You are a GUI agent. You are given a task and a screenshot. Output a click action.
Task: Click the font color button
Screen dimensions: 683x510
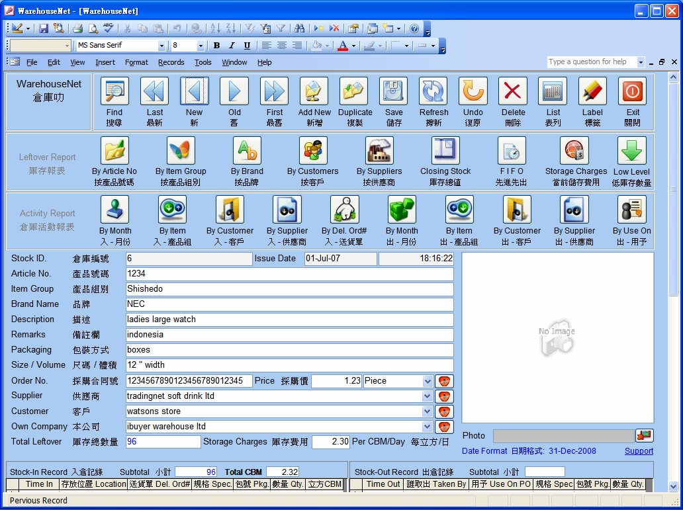342,46
